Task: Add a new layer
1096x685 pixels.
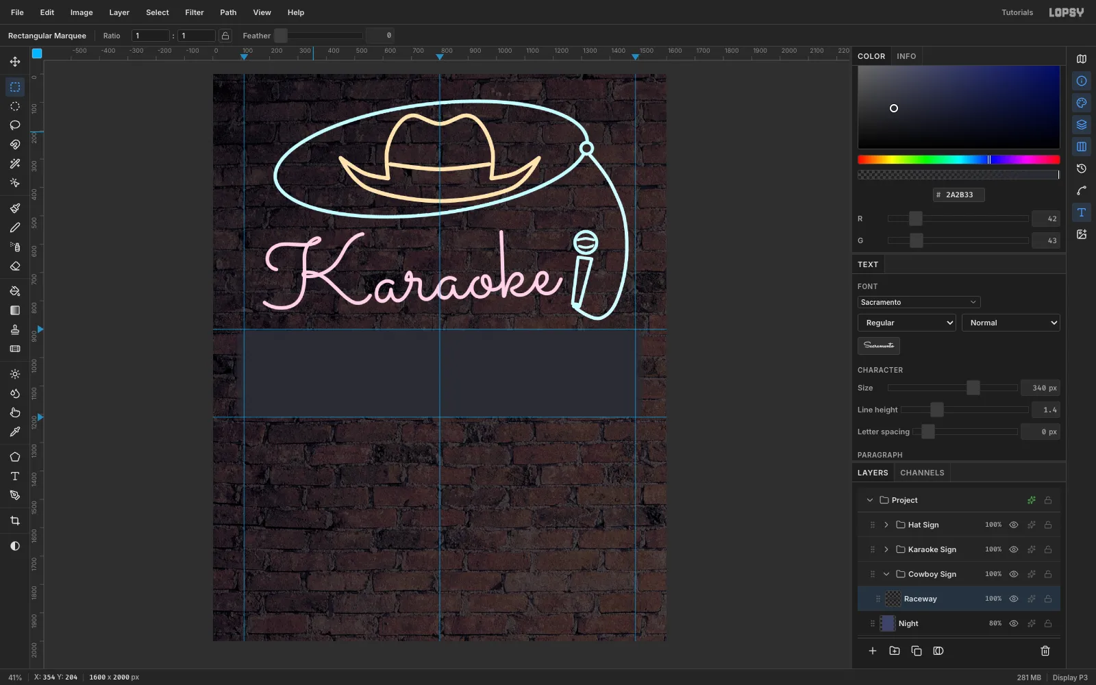Action: pyautogui.click(x=873, y=651)
